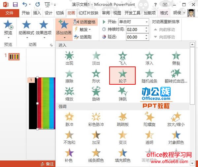Click the 预览 preview button
The image size is (198, 167).
coord(8,29)
